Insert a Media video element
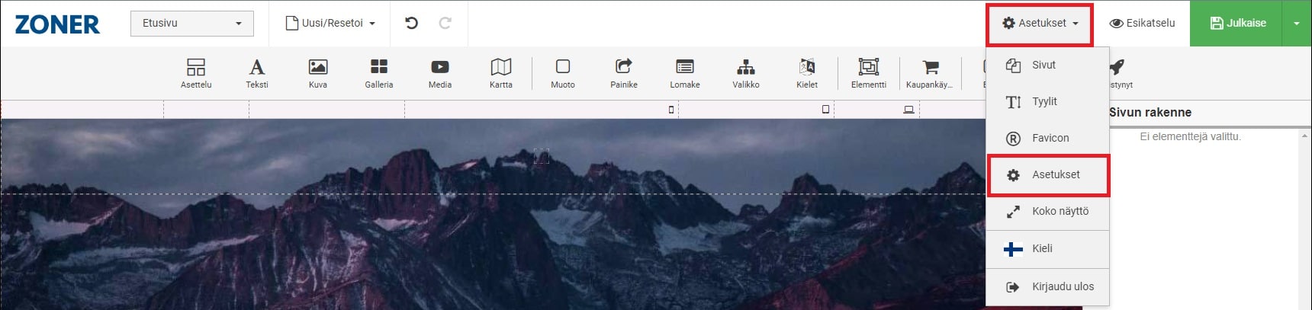 (439, 73)
